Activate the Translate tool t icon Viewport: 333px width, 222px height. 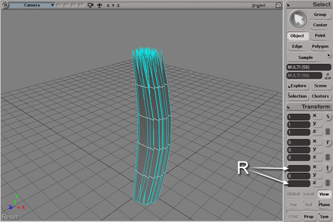[x=328, y=169]
